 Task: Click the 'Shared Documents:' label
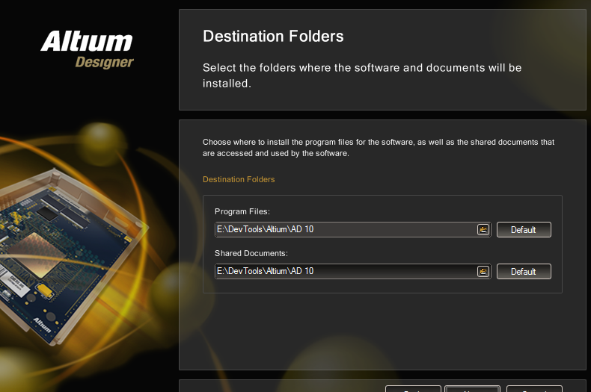coord(251,253)
